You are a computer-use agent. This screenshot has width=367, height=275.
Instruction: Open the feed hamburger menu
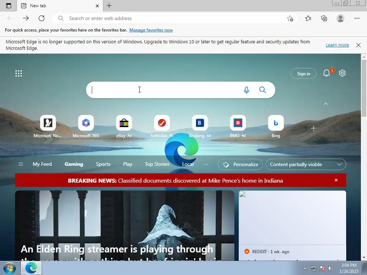20,164
